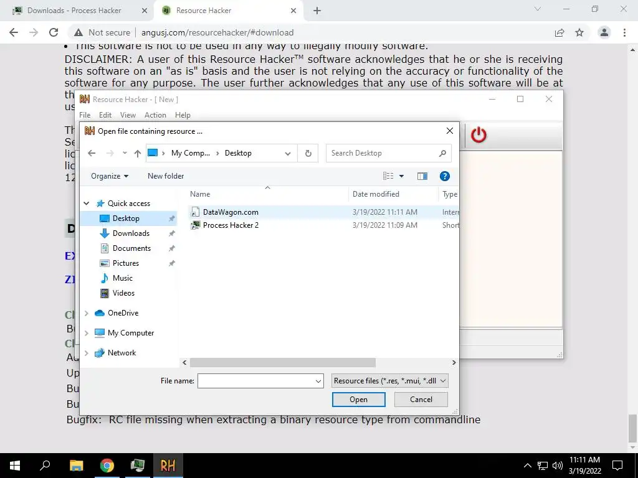
Task: Click the Open button
Action: point(358,400)
